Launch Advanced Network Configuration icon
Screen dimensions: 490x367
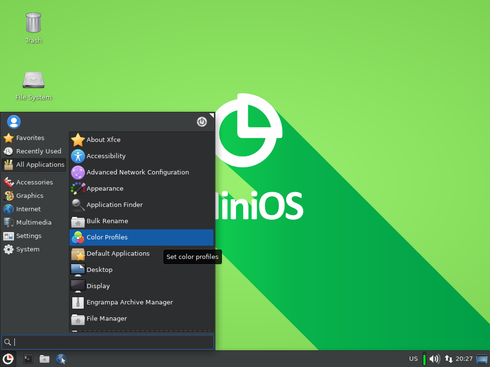pos(78,172)
